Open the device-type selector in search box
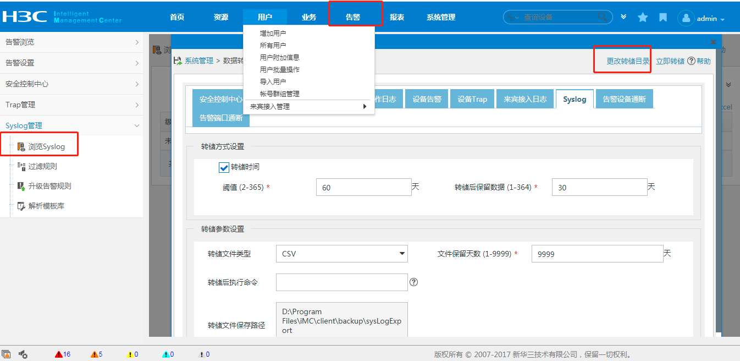The image size is (740, 361). coord(513,18)
